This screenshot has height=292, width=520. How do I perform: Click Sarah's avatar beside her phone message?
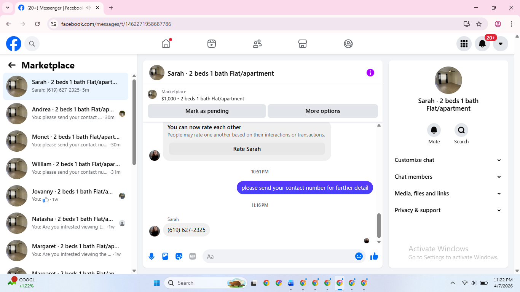click(155, 231)
